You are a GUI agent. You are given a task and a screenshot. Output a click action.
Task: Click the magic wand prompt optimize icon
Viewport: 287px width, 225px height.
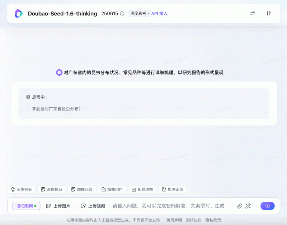click(248, 206)
